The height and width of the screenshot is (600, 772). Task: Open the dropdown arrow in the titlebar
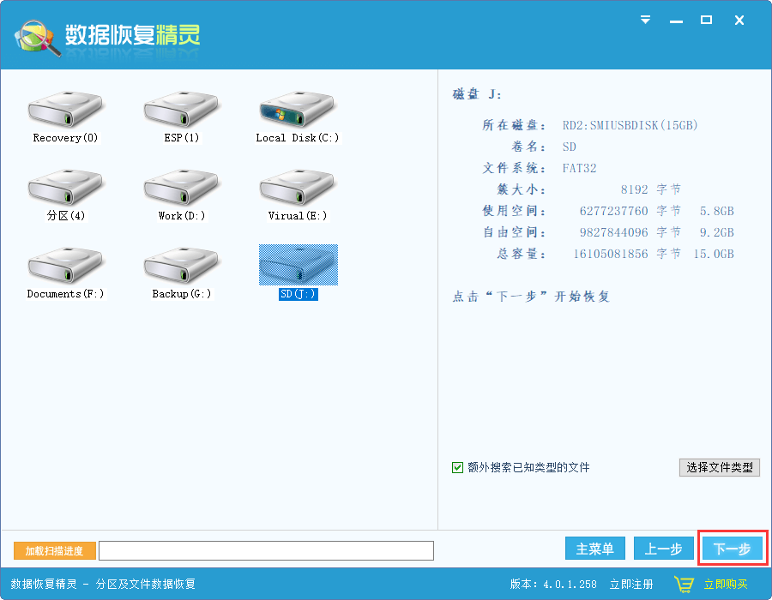point(645,20)
